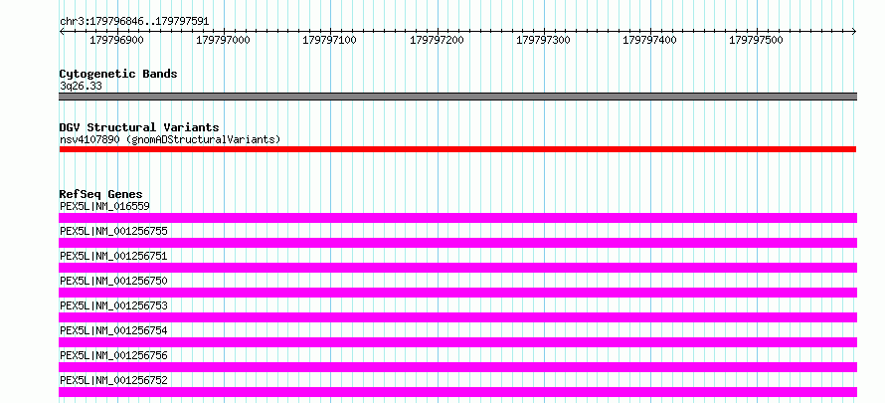885x403 pixels.
Task: Open the nsv4107890 variant label
Action: point(170,139)
